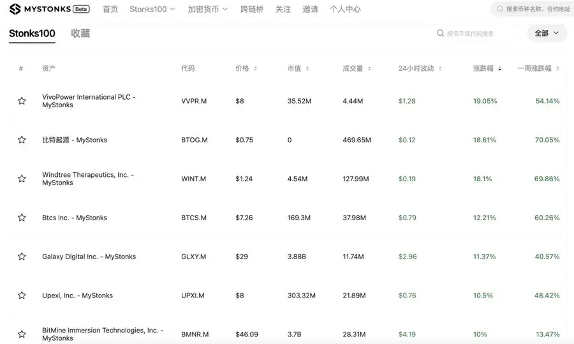Click the 按名字或代码搜索 input field
This screenshot has height=344, width=574.
pyautogui.click(x=478, y=33)
